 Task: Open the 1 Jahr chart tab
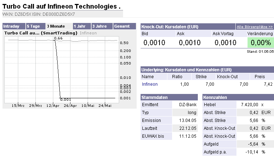click(x=82, y=26)
